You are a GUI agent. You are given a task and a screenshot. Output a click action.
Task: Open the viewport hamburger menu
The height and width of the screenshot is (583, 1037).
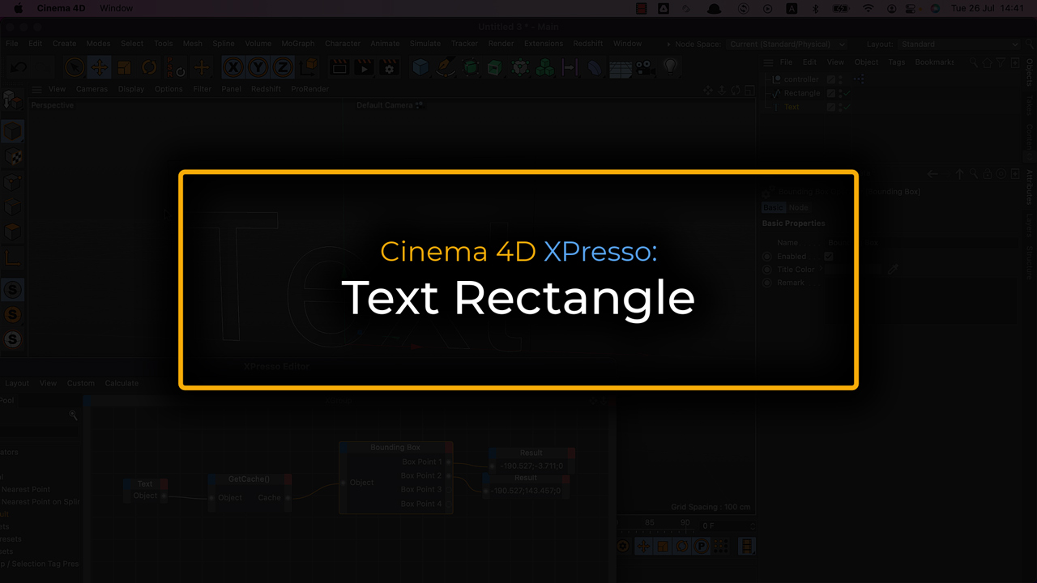[36, 90]
